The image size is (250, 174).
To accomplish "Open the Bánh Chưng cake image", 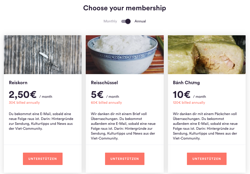I will pos(207,55).
